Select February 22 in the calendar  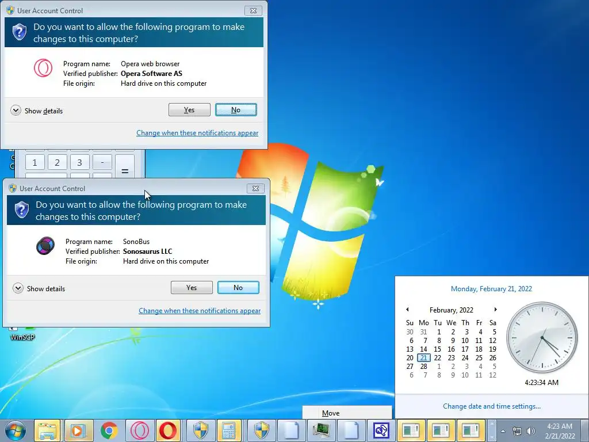click(x=438, y=358)
